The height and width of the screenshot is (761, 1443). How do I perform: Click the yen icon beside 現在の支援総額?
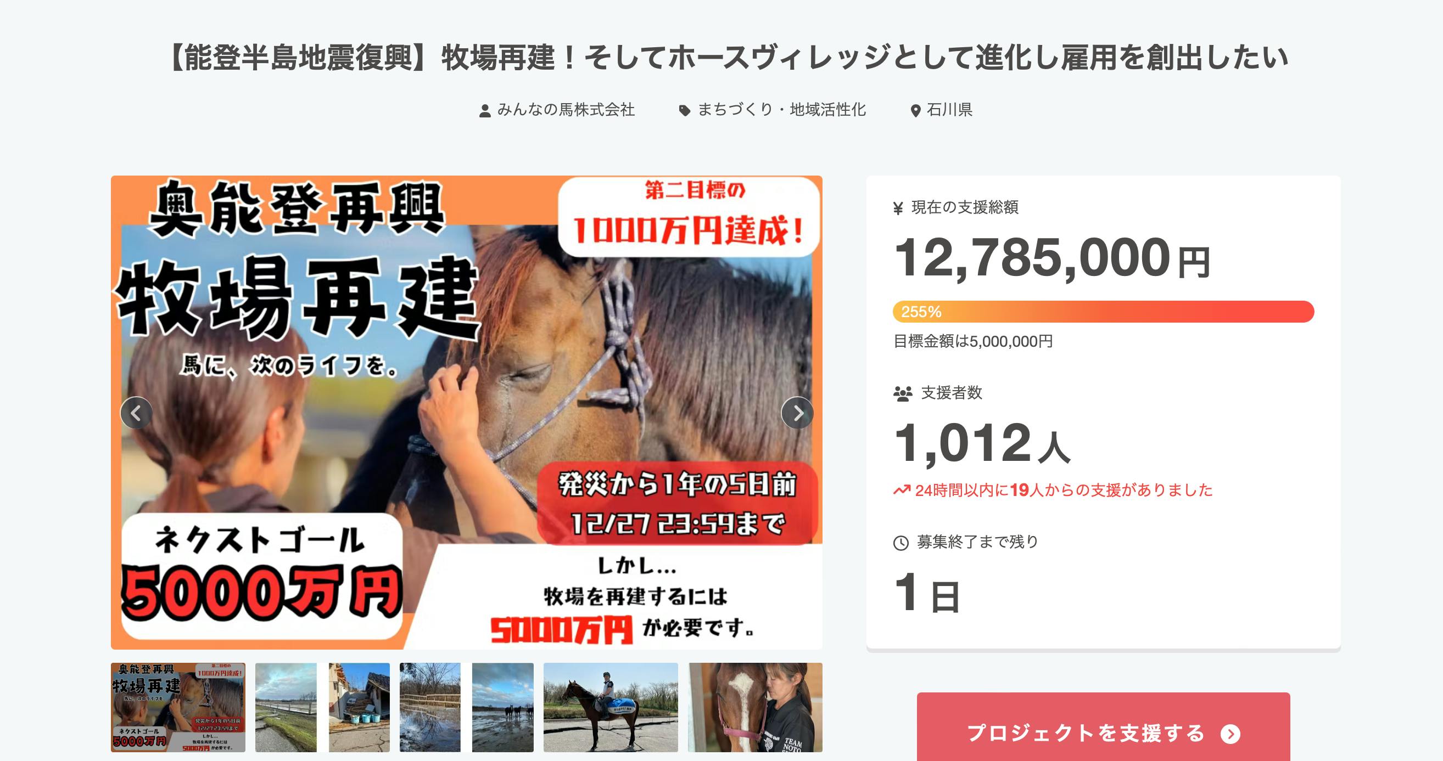click(898, 208)
